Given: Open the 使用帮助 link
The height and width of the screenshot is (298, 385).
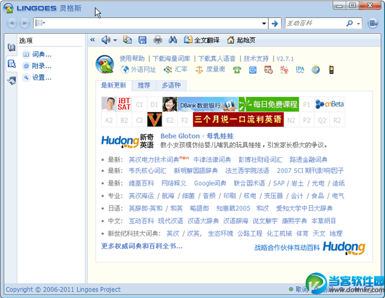Looking at the screenshot, I should coord(132,59).
